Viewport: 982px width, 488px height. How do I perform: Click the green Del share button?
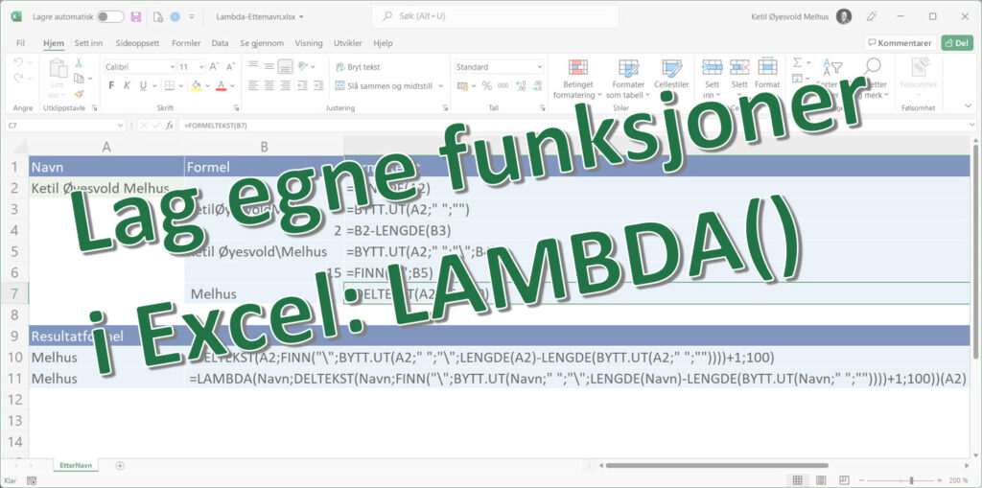point(956,43)
